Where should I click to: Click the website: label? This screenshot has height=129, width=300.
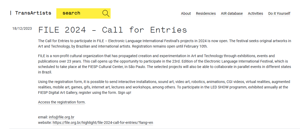tap(45, 123)
